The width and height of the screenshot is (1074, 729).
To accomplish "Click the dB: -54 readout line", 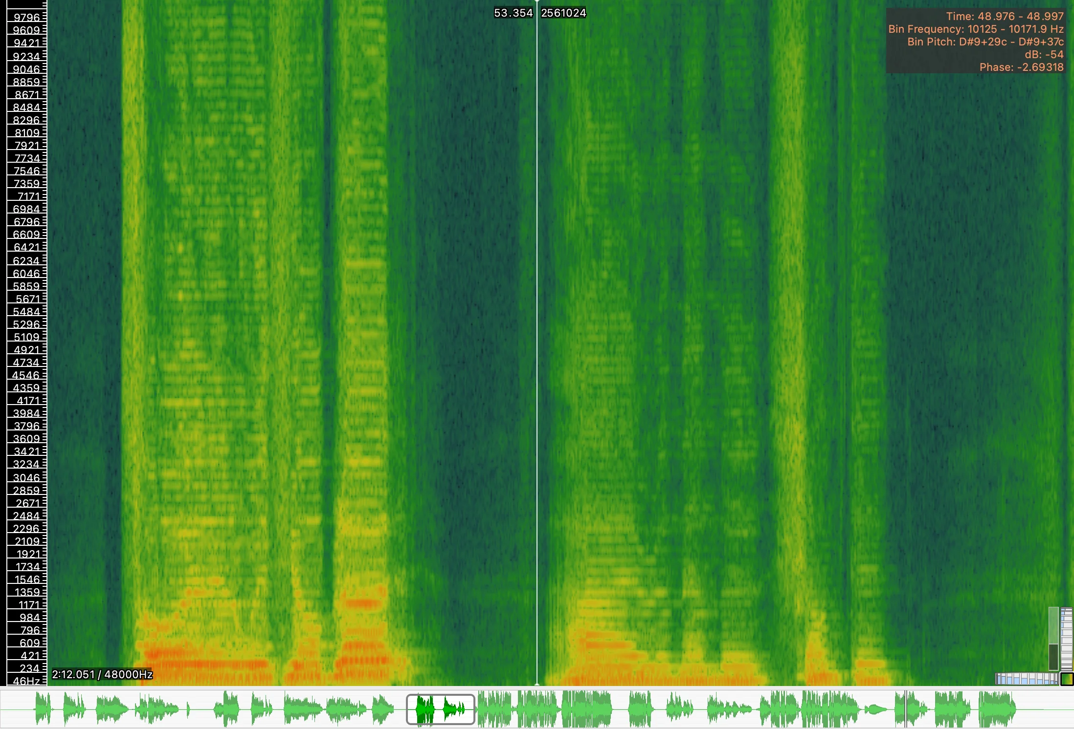I will tap(1044, 54).
